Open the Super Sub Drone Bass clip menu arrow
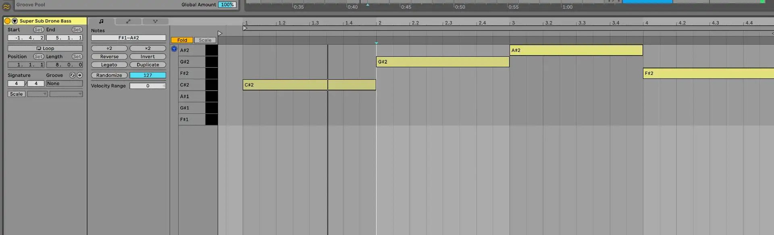The width and height of the screenshot is (774, 235). (15, 21)
